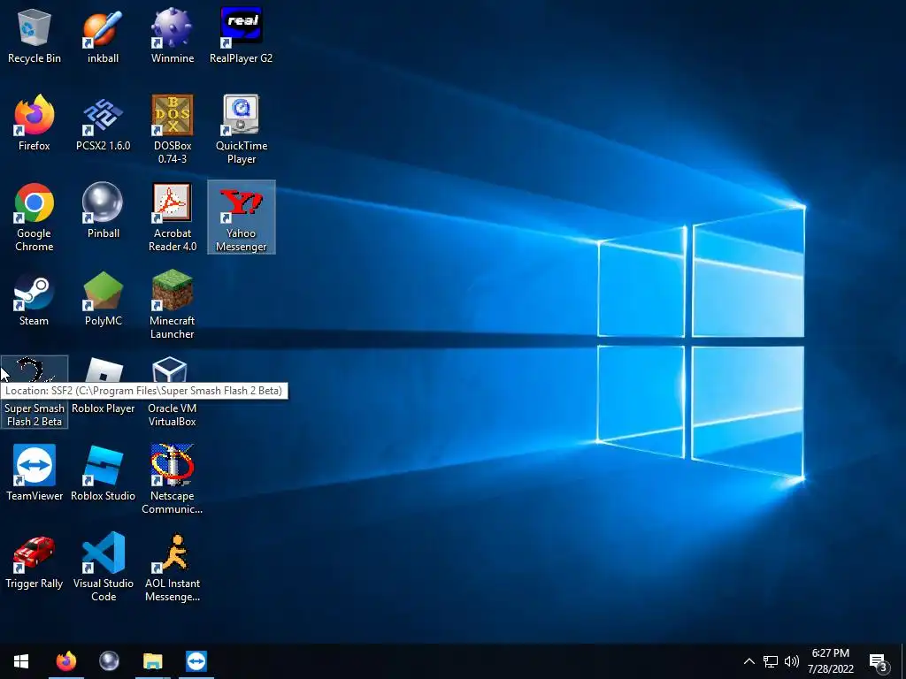Click the Google Chrome desktop icon

coord(35,217)
